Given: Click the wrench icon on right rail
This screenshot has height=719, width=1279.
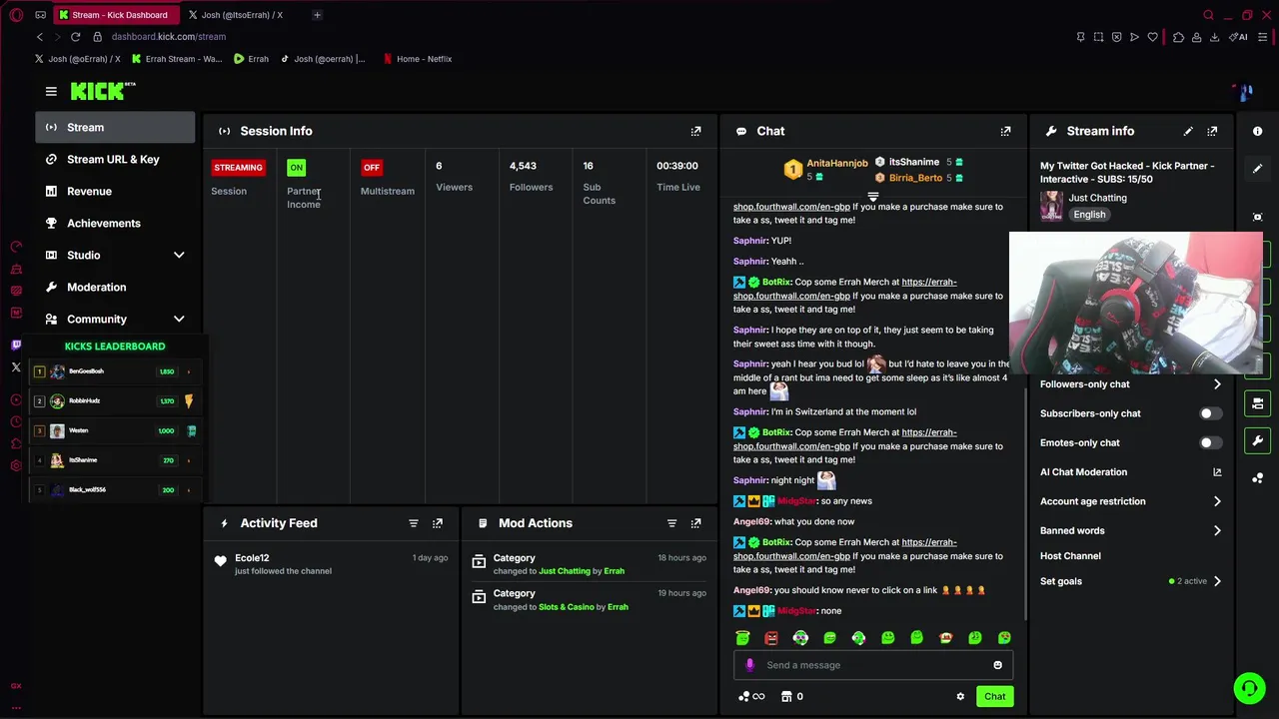Looking at the screenshot, I should click(x=1258, y=440).
